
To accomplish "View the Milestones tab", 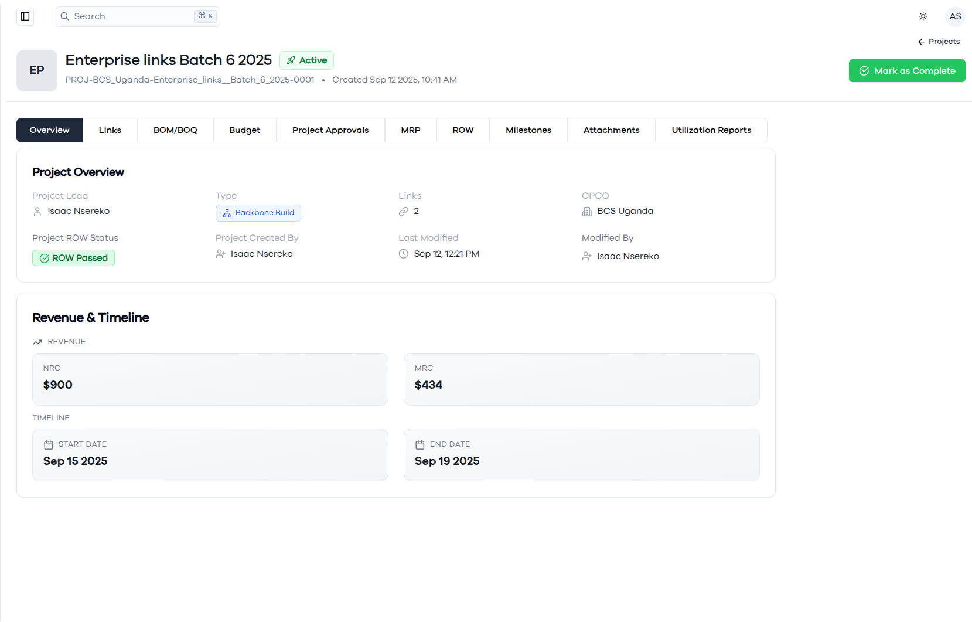I will 528,130.
